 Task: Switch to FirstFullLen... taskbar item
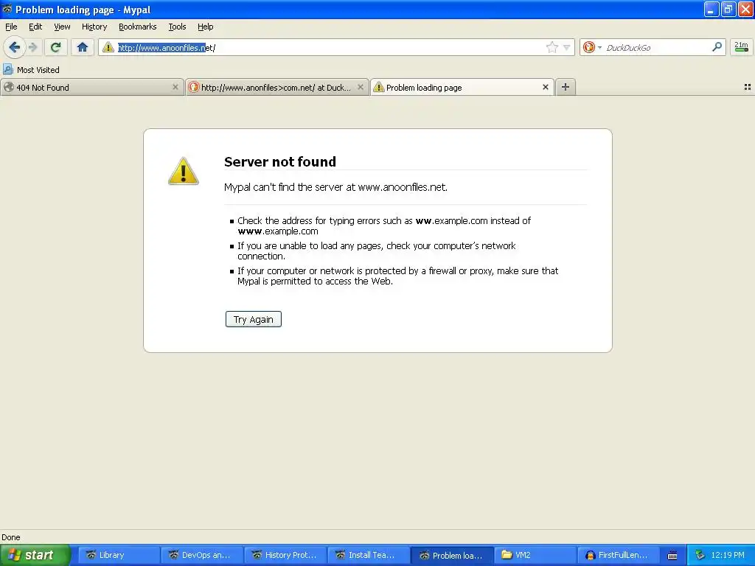619,555
